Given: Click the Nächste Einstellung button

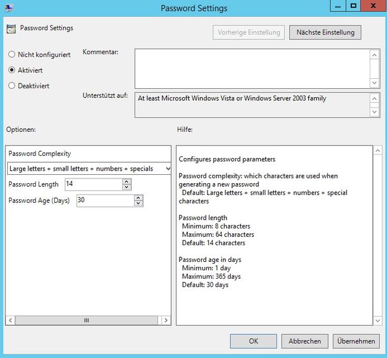Looking at the screenshot, I should point(325,32).
